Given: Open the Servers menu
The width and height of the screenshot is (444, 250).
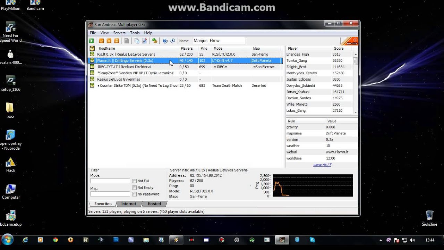Looking at the screenshot, I should click(119, 33).
